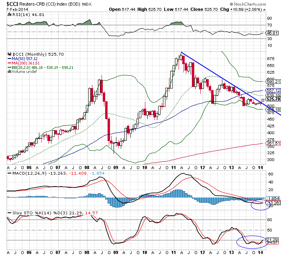Click the $CCI ticker symbol title

pyautogui.click(x=12, y=4)
